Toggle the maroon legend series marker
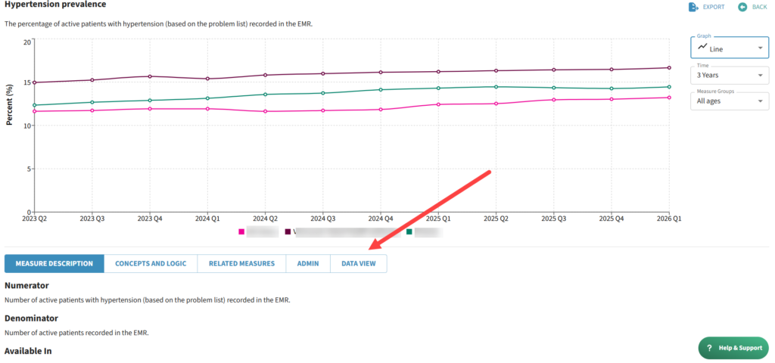Image resolution: width=775 pixels, height=363 pixels. point(288,232)
